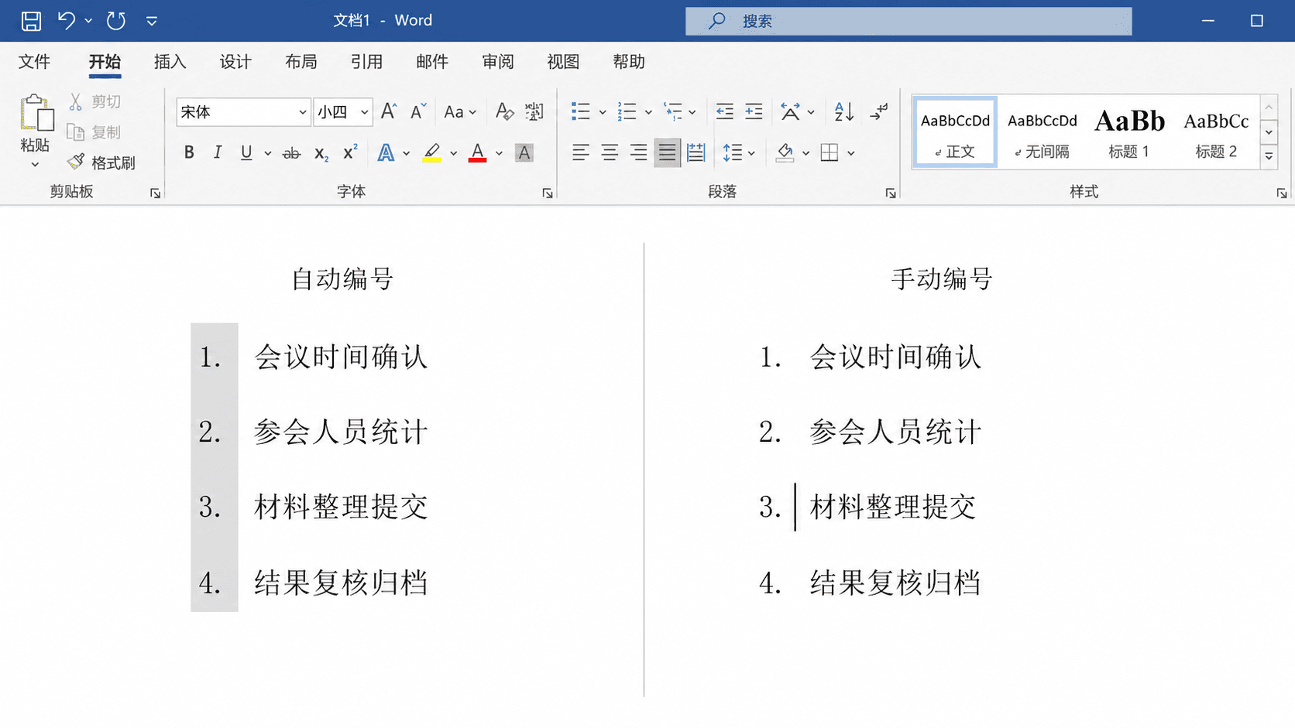Click the Cut (剪切) scissors button
The image size is (1295, 728).
94,101
